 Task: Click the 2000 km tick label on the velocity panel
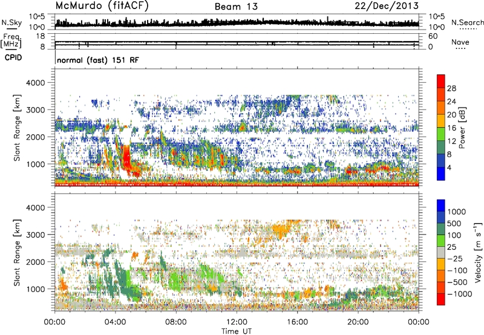click(35, 262)
